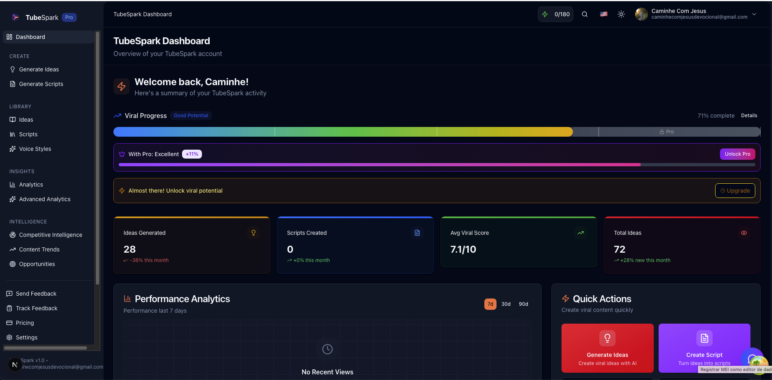The width and height of the screenshot is (772, 380).
Task: Click the Pro badge beside TubeSpark
Action: point(69,17)
